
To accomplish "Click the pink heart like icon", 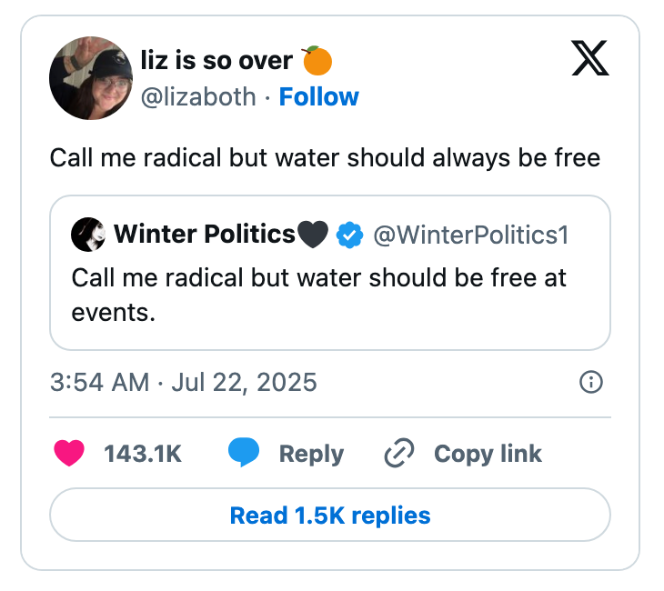I will (x=70, y=453).
